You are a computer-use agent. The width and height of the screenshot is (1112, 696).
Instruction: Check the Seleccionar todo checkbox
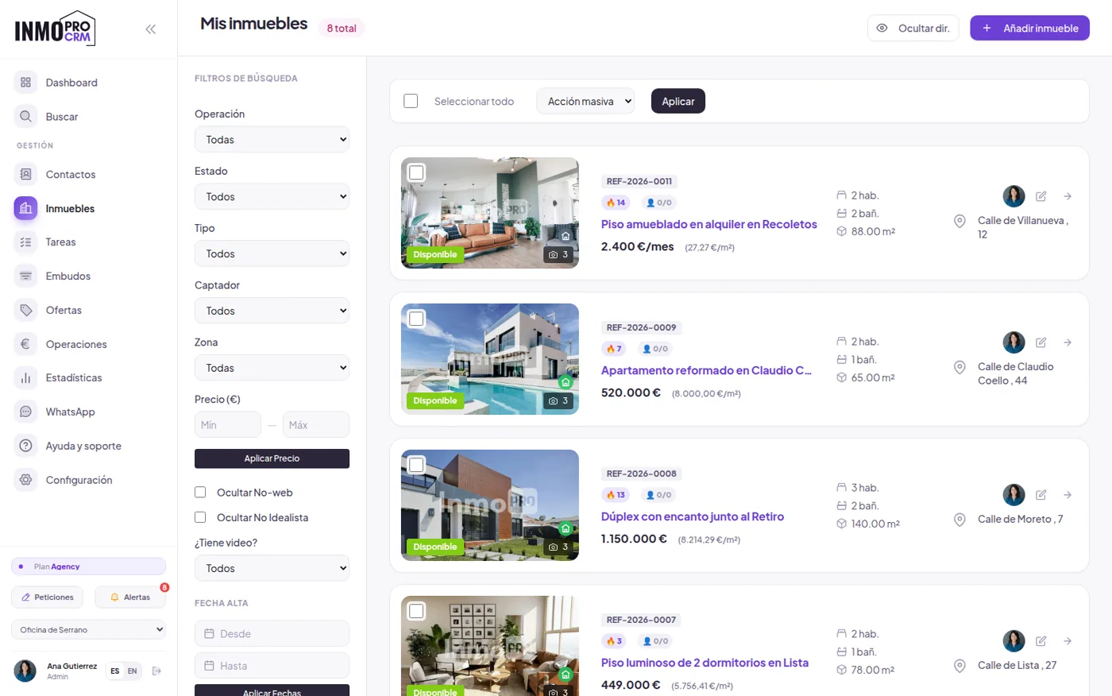411,101
